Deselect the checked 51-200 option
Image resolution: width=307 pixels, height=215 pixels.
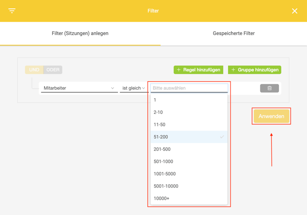coord(189,137)
